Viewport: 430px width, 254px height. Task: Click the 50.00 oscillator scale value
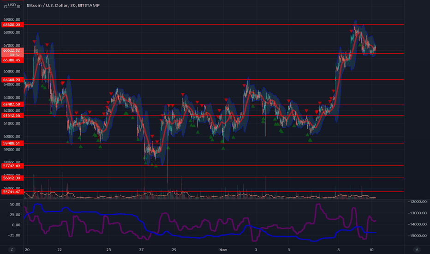pos(15,205)
